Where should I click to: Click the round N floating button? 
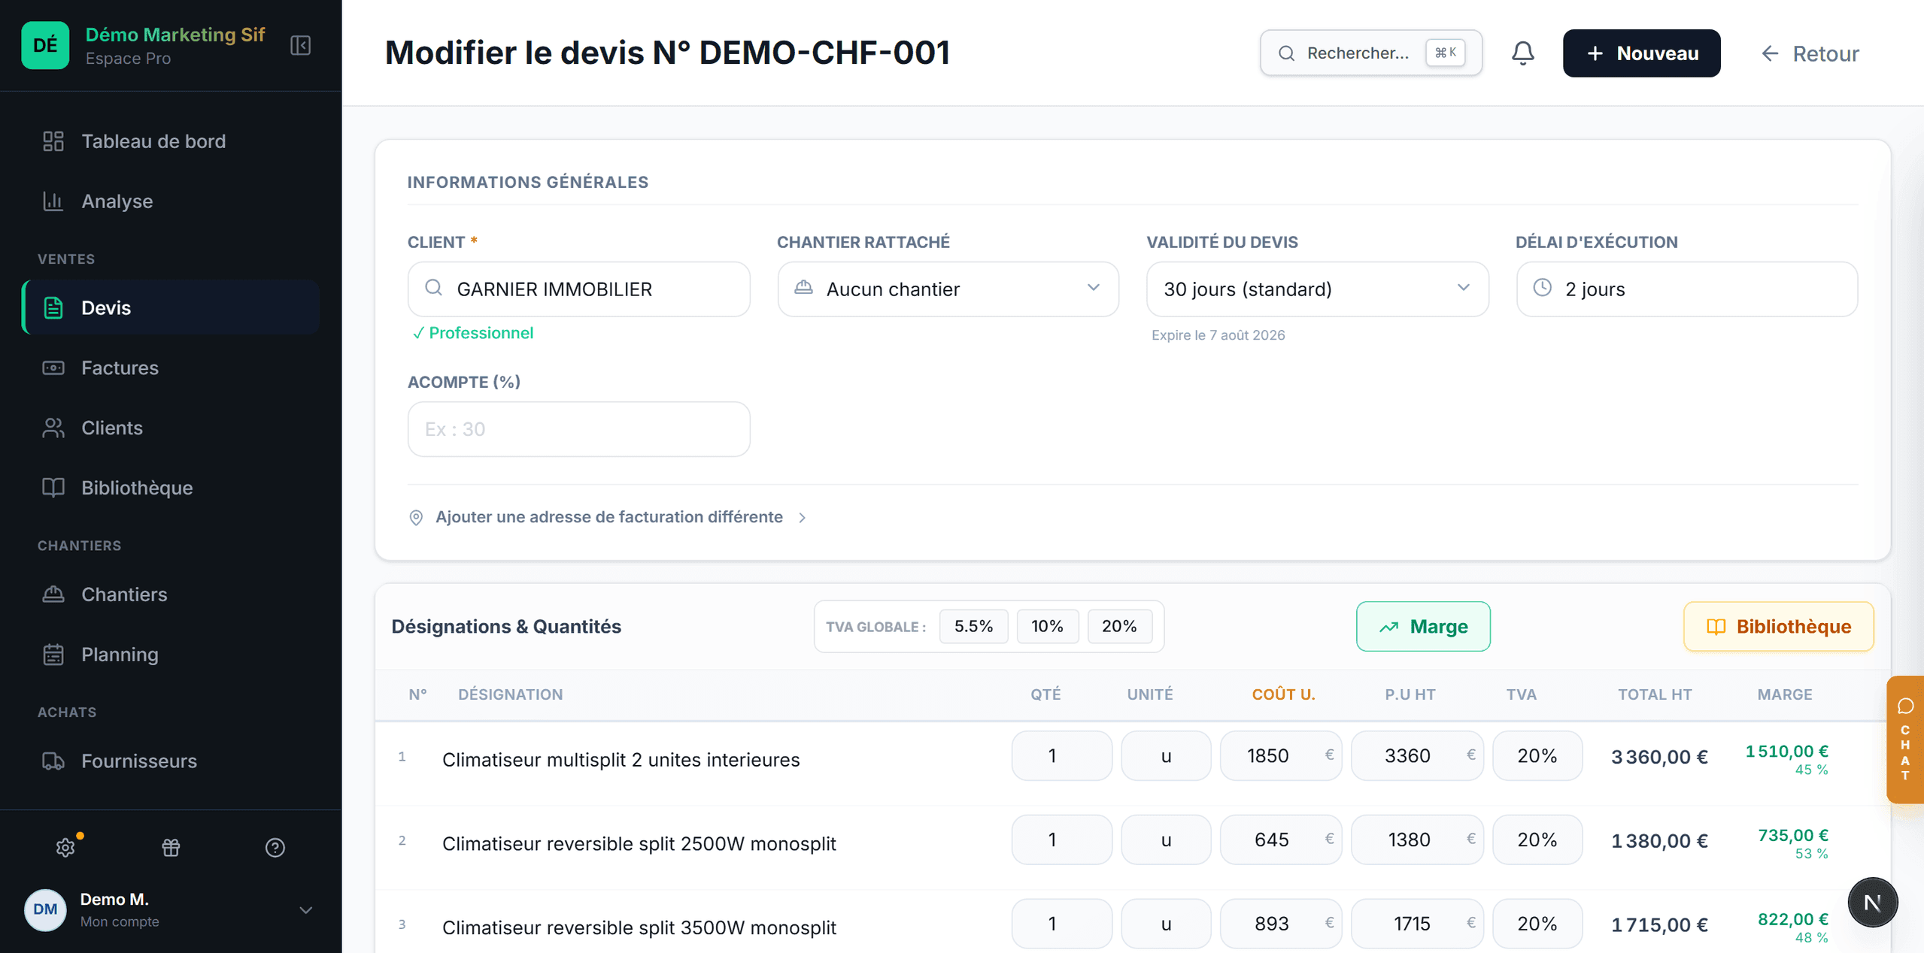1872,902
